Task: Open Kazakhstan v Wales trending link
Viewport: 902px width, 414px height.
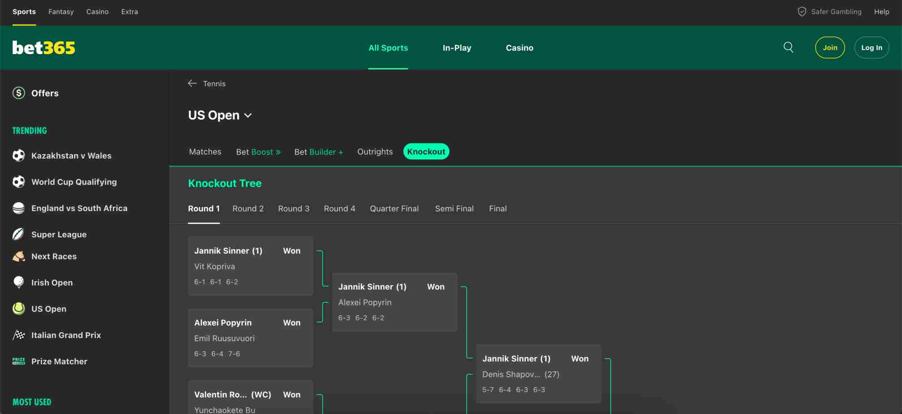Action: (x=71, y=156)
